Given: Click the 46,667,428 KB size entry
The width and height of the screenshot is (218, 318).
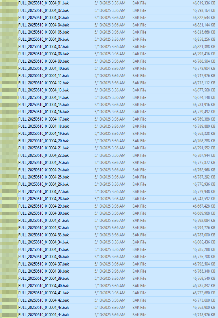Looking at the screenshot, I should coord(204,206).
